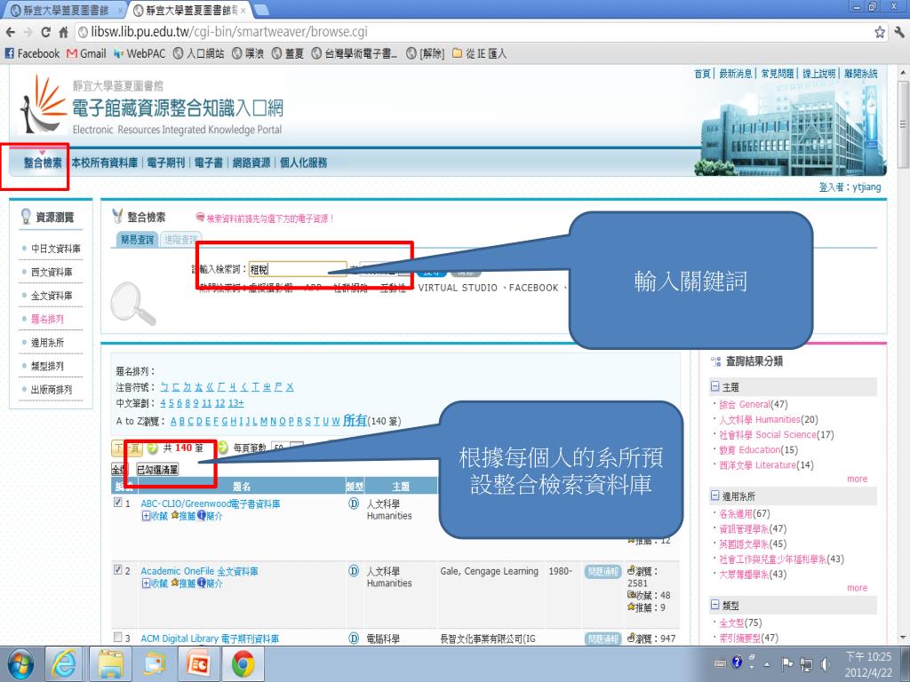Open the WebPAC bookmark
This screenshot has width=910, height=682.
(140, 53)
